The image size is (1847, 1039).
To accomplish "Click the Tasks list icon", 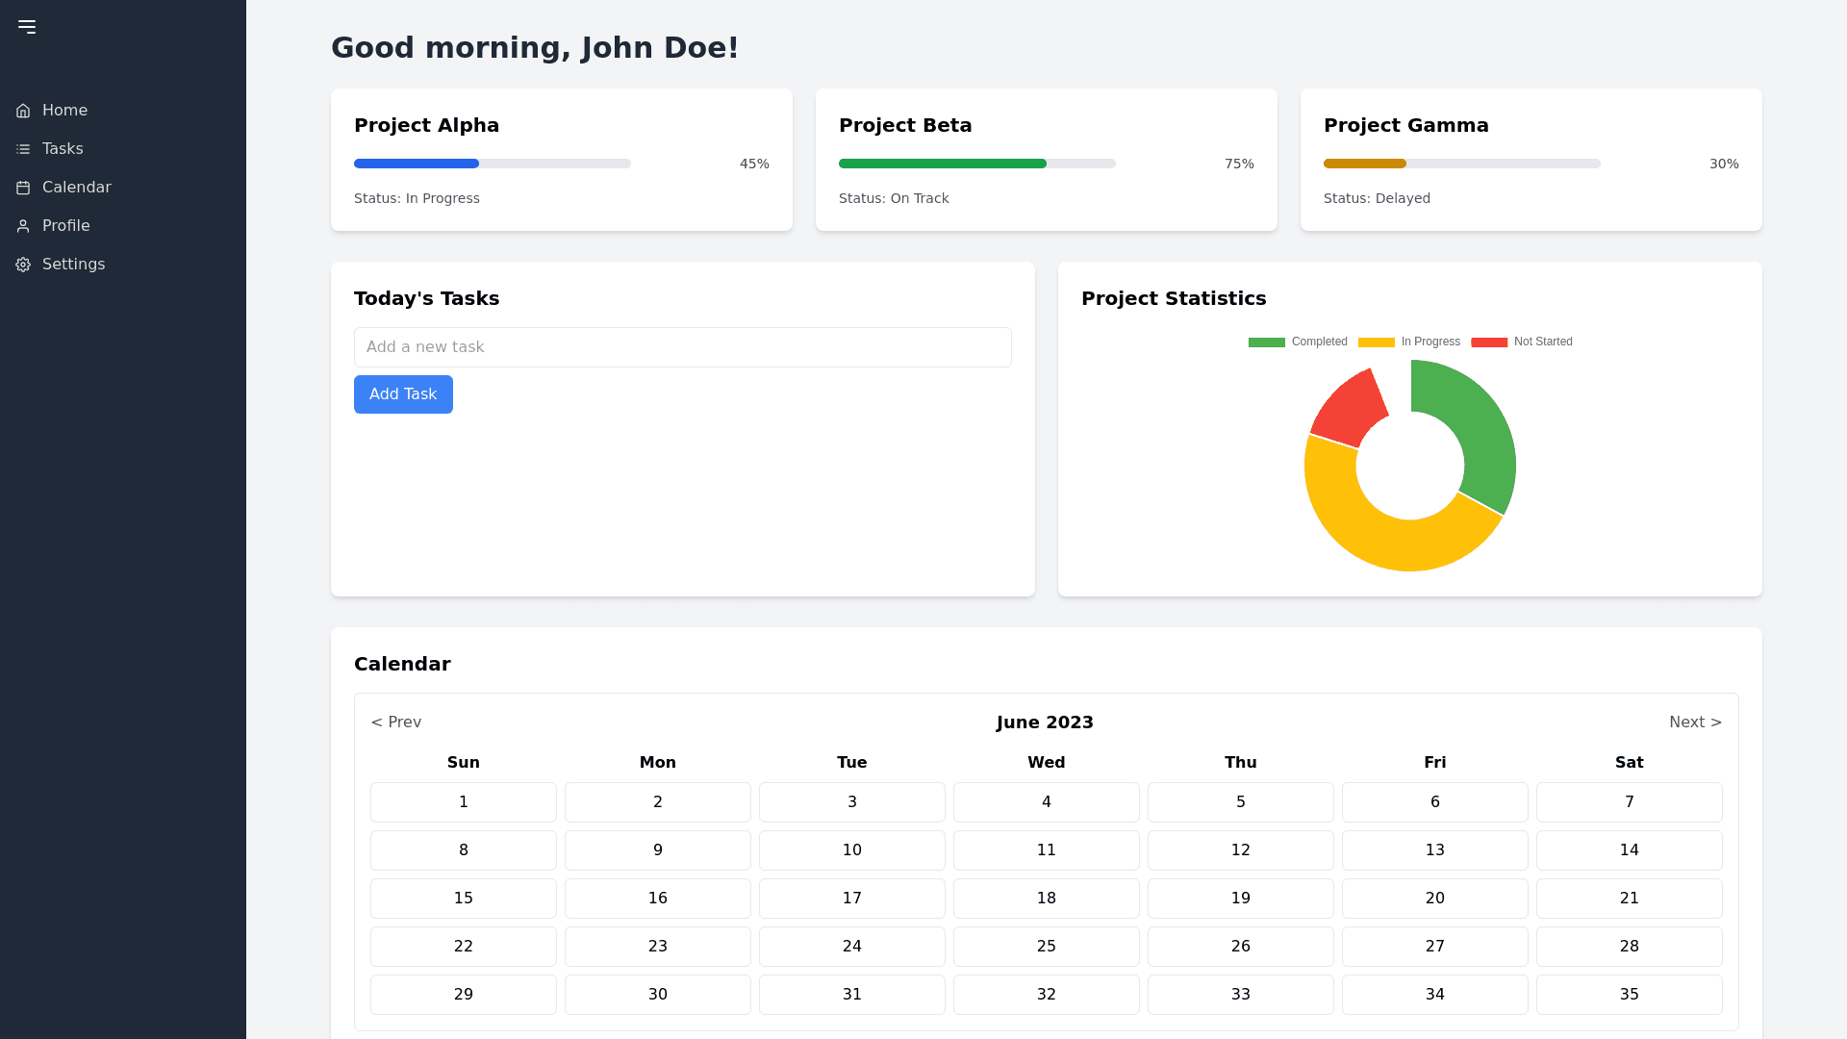I will 23,149.
